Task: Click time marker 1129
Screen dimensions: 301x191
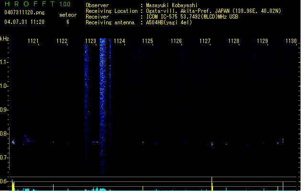Action: [262, 41]
